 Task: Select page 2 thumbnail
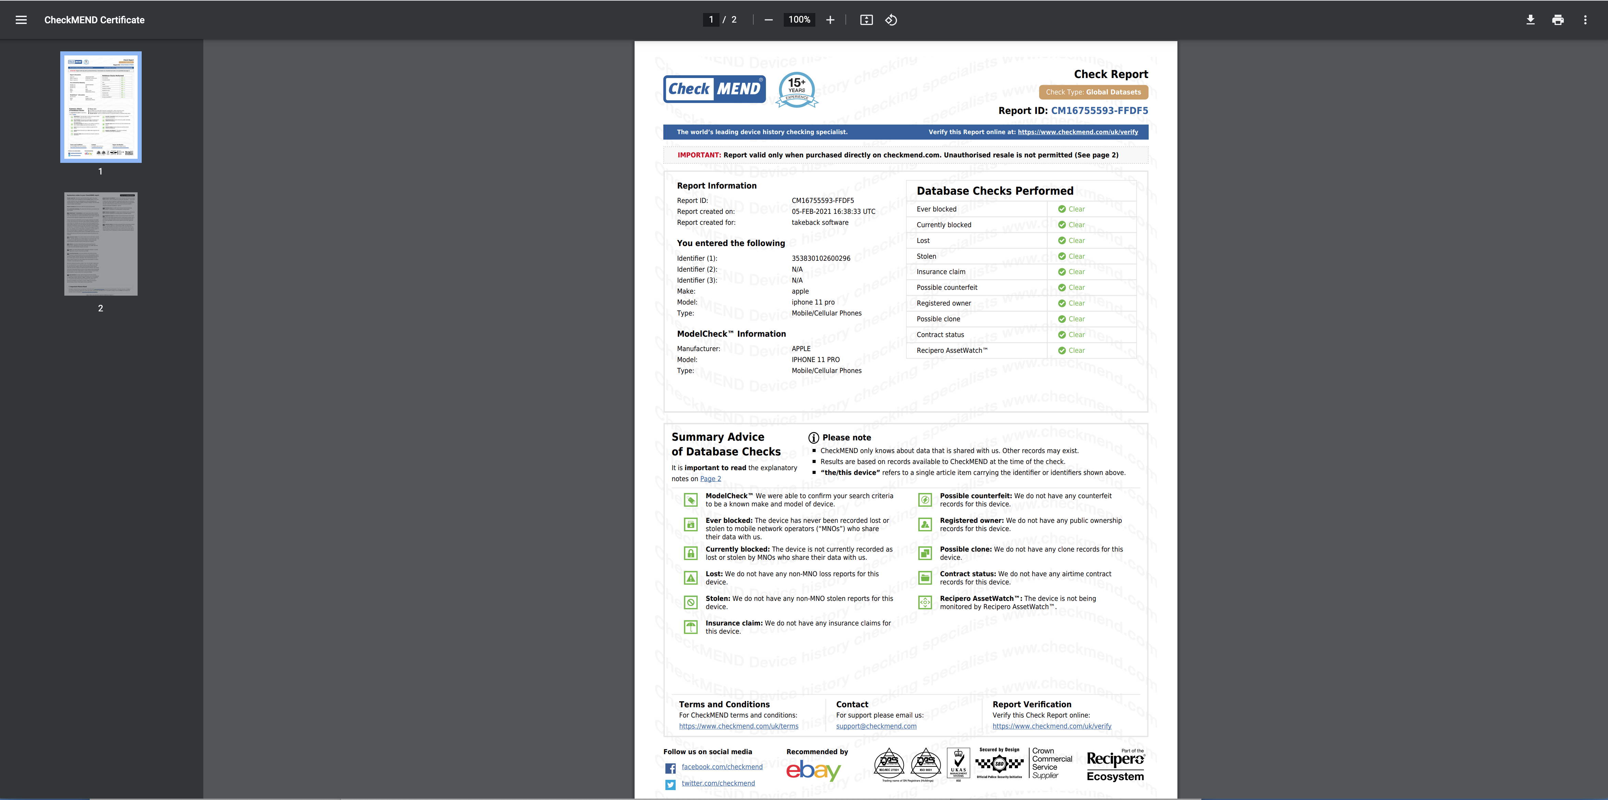point(101,244)
